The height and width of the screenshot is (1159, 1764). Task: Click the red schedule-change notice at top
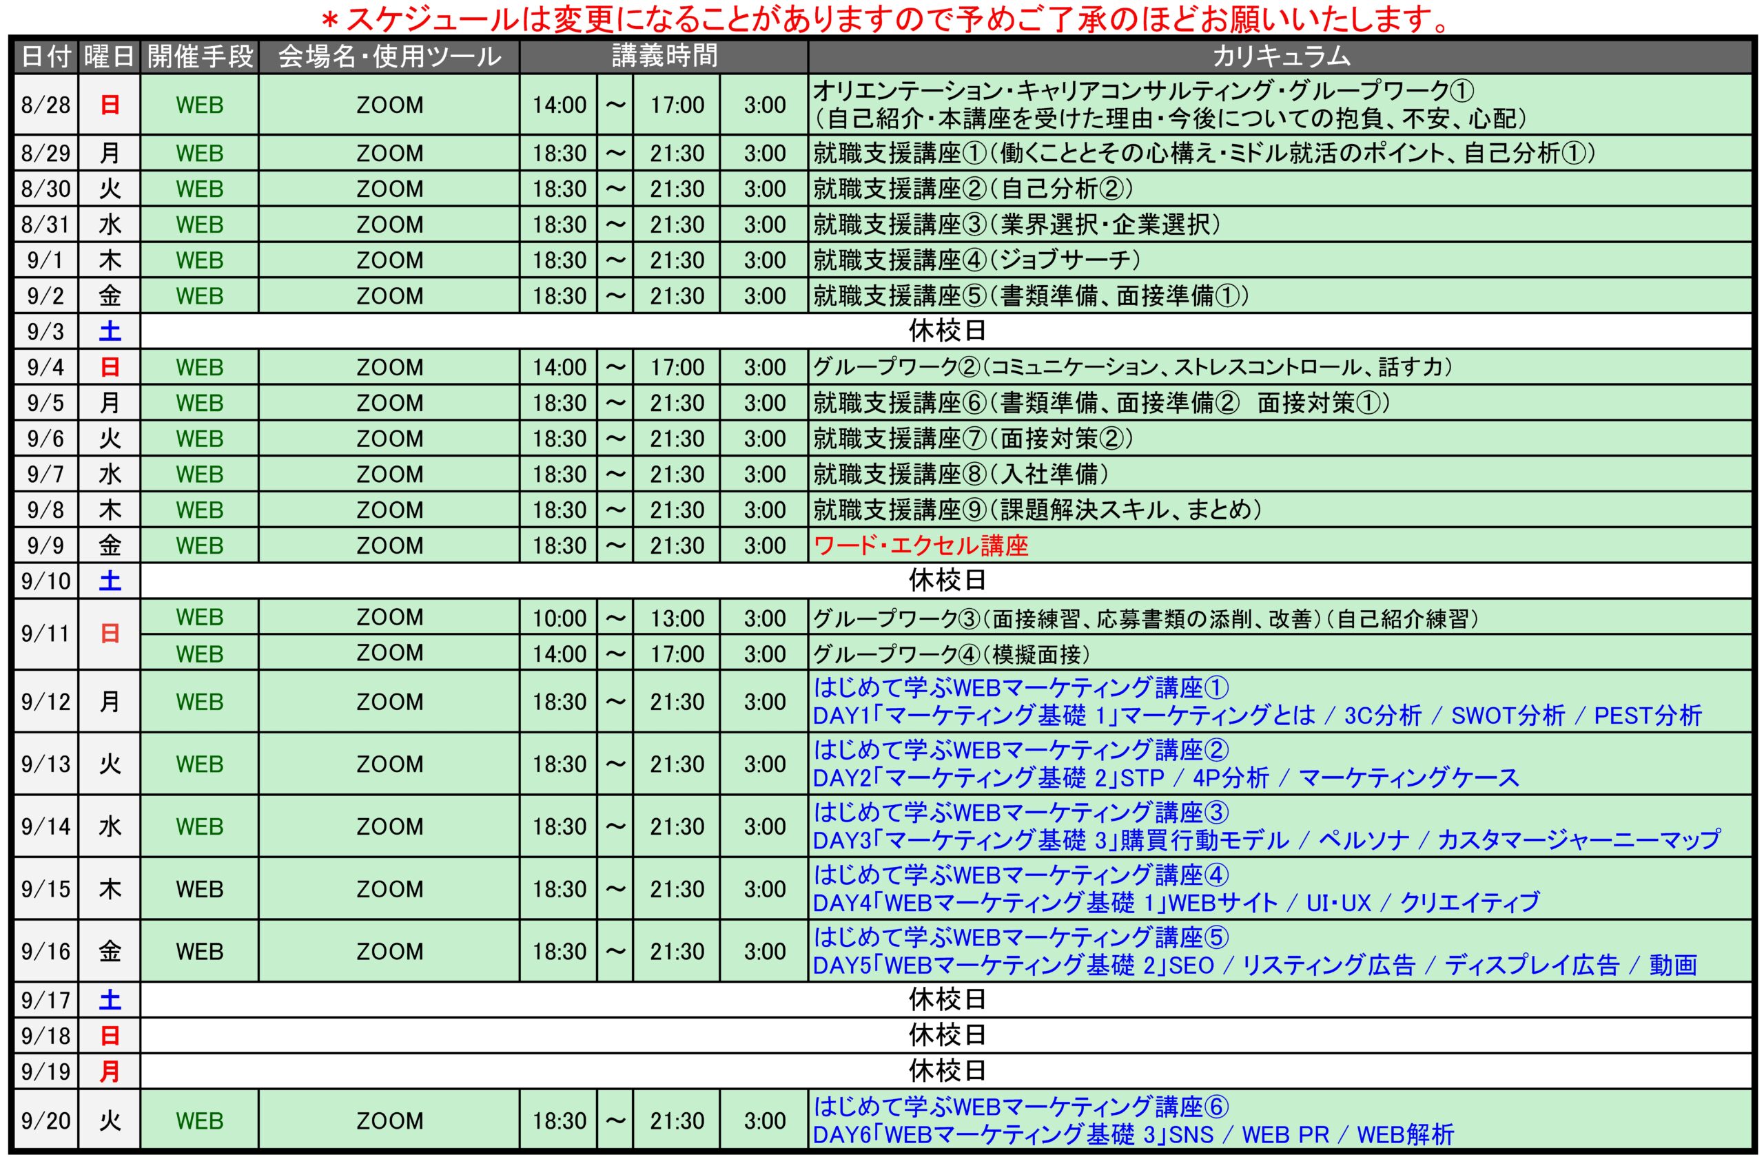tap(884, 18)
